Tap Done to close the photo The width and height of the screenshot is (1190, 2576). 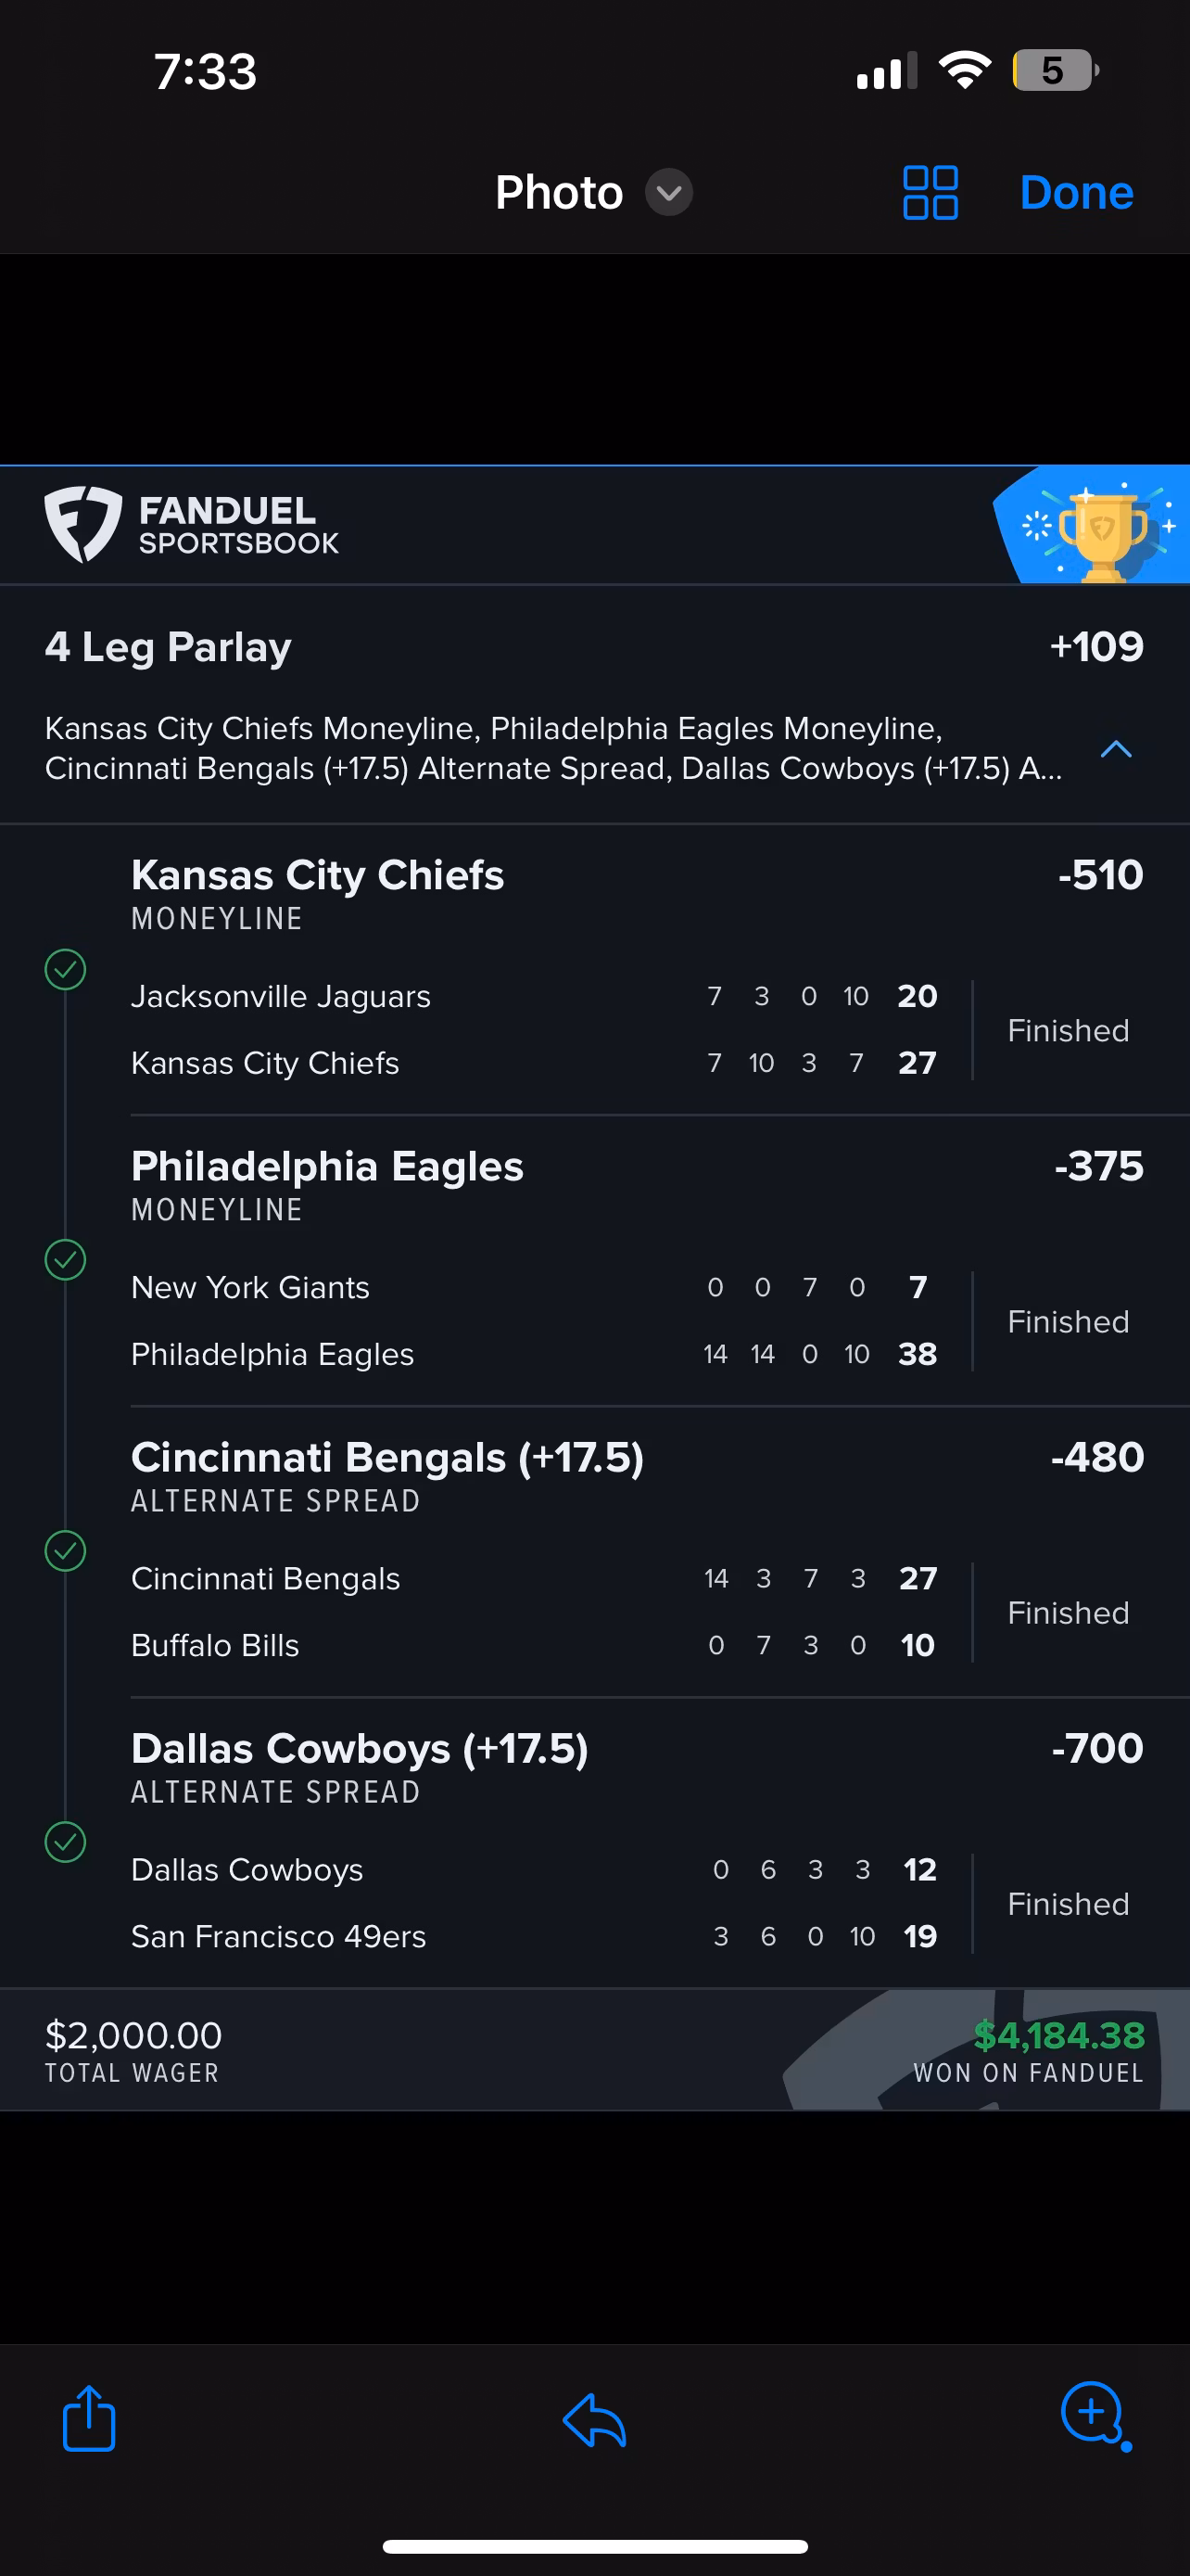point(1076,192)
